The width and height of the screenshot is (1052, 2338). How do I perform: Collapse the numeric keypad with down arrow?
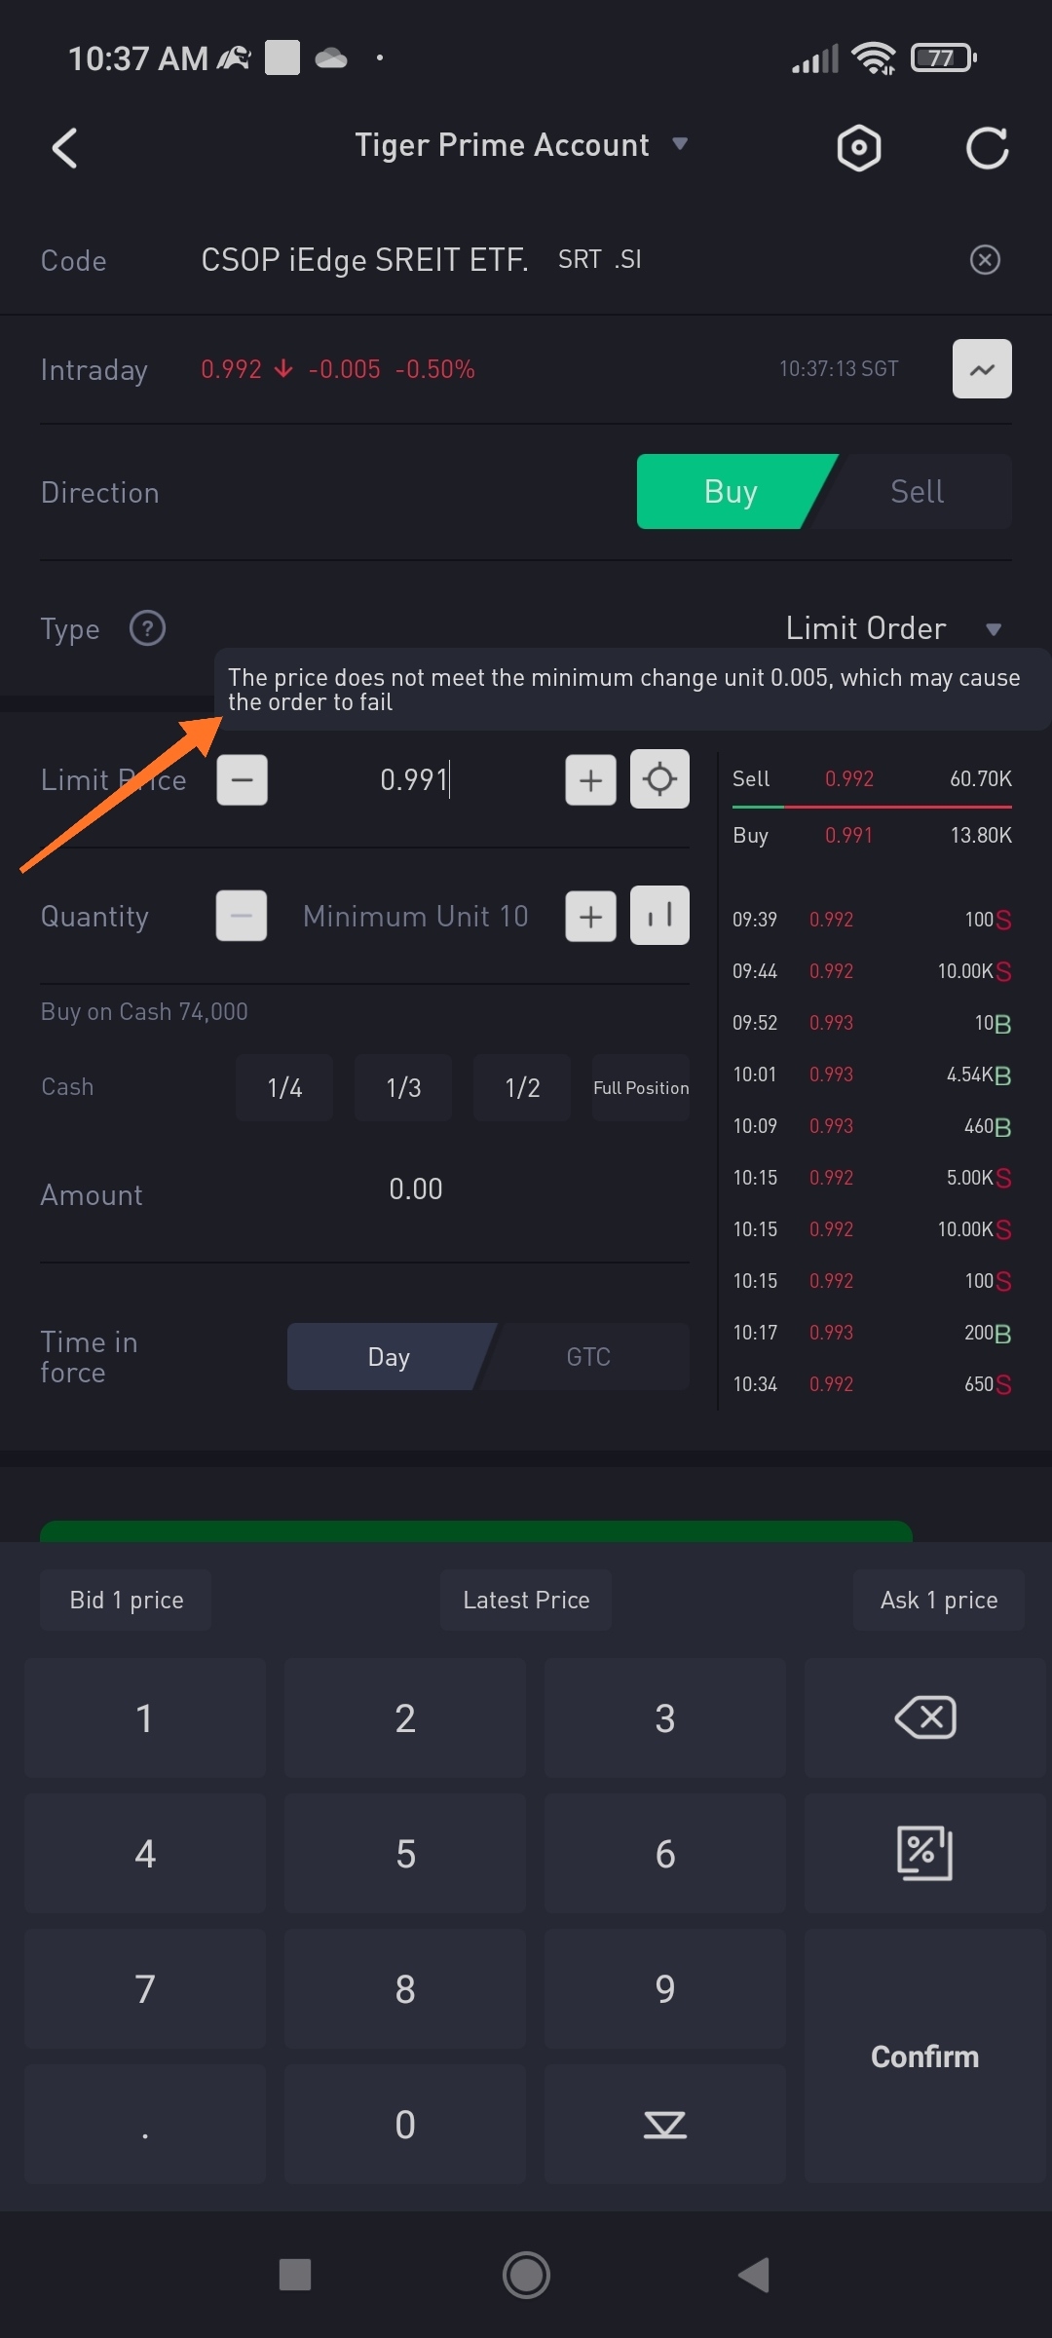tap(665, 2124)
